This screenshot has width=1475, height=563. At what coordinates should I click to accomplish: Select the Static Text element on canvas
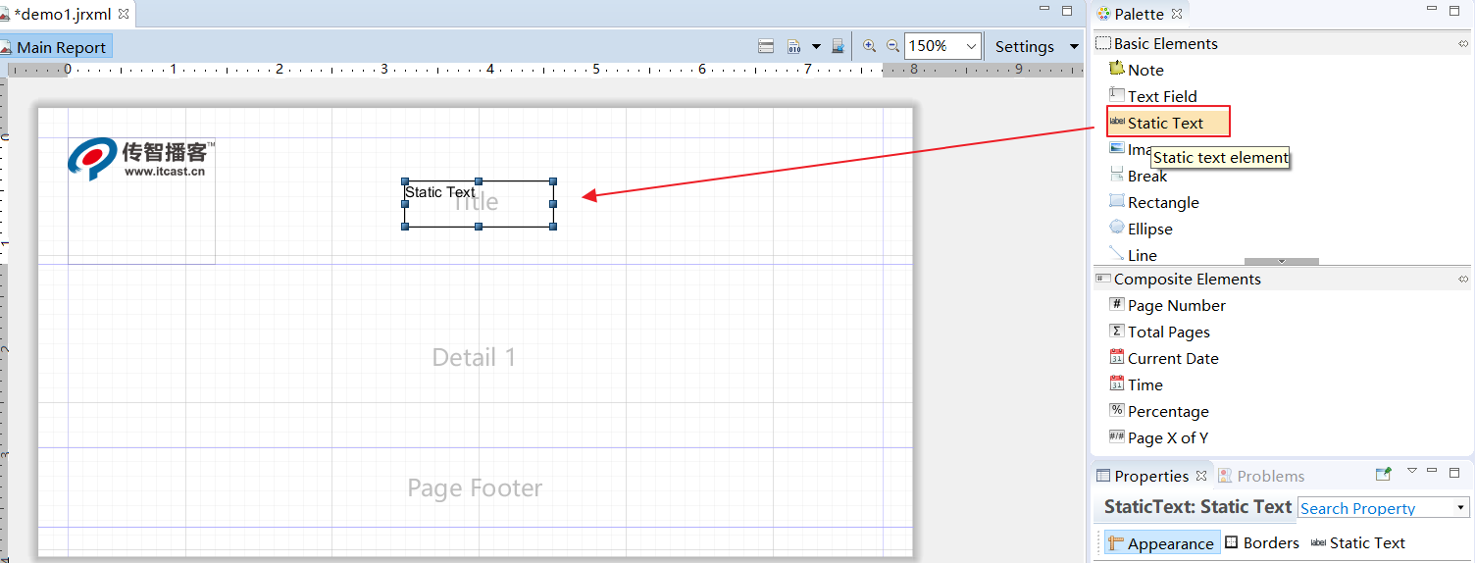pos(479,204)
